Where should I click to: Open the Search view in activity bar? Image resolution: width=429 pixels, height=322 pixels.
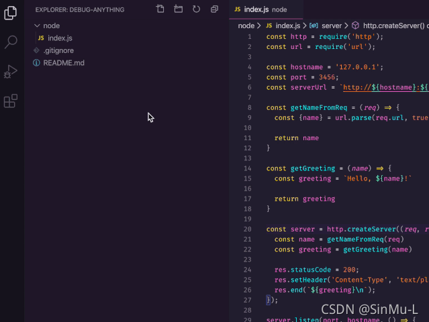tap(11, 42)
